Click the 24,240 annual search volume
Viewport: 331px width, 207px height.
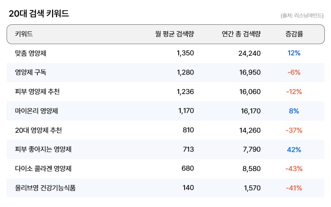coord(249,53)
